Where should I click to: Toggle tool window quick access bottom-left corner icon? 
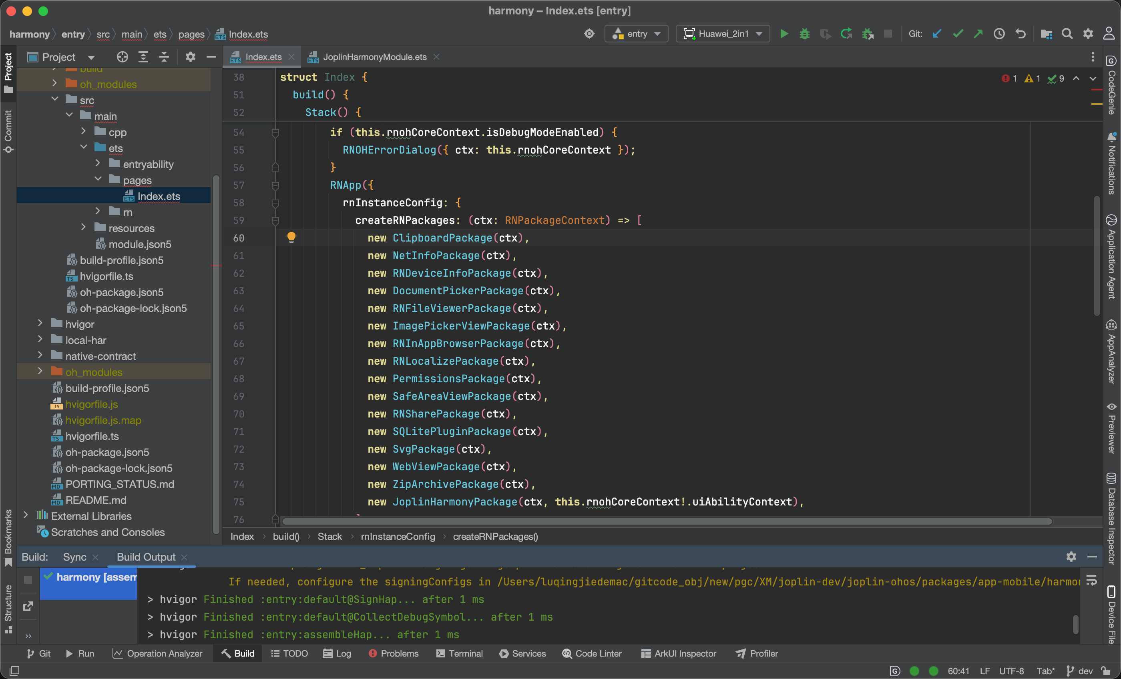pos(14,671)
